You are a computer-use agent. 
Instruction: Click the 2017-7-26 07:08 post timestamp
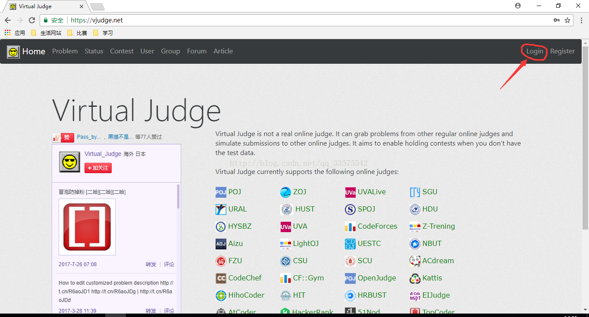click(x=78, y=264)
